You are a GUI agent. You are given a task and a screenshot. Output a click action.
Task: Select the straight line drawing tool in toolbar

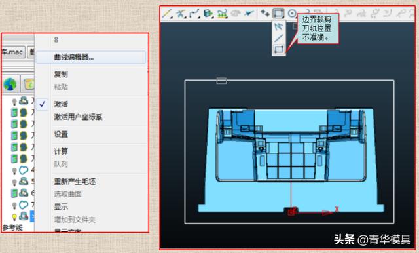point(167,13)
